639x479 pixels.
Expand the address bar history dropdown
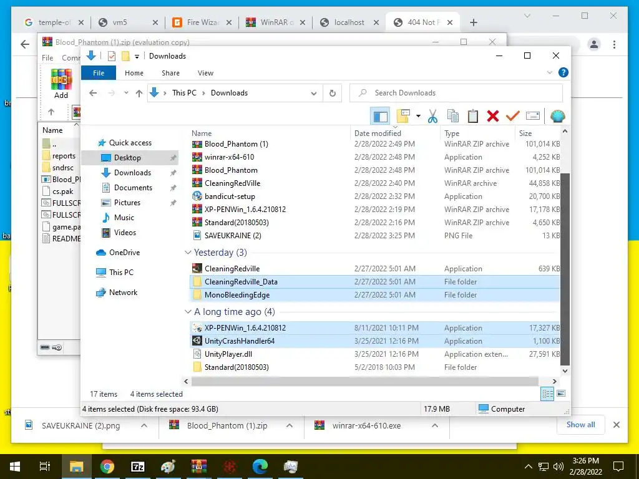314,94
